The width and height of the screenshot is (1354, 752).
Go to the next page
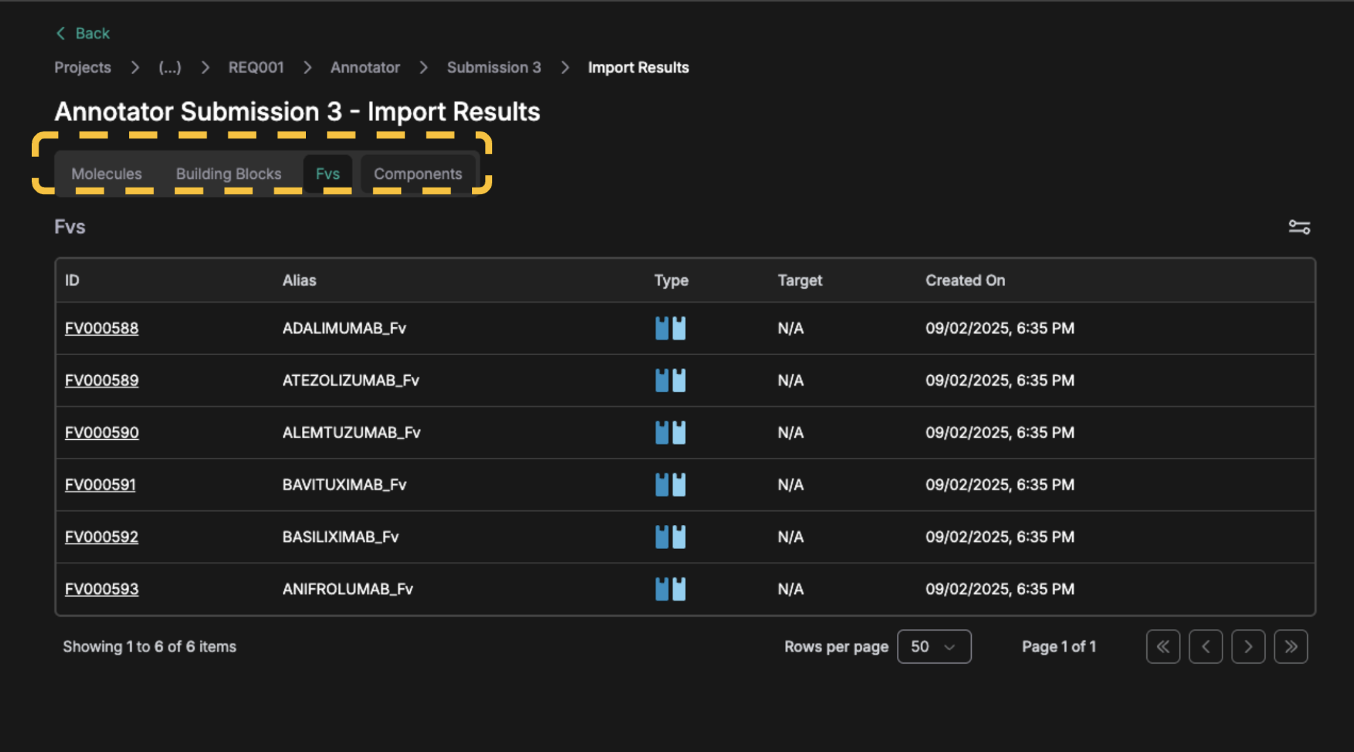coord(1248,647)
